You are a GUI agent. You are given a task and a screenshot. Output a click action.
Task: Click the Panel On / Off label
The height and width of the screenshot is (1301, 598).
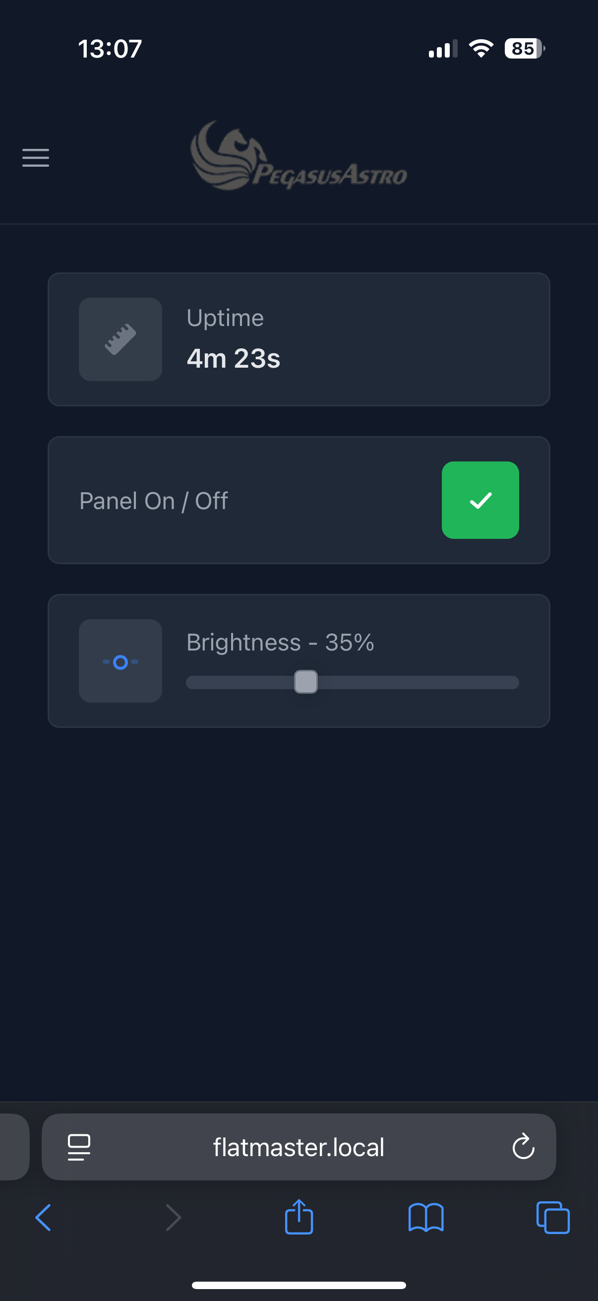click(153, 501)
